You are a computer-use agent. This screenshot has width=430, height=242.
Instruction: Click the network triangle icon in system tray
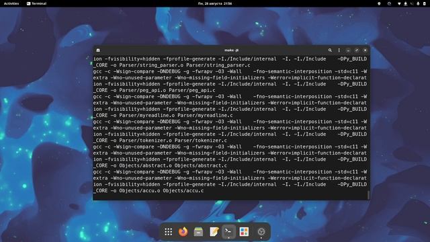click(x=399, y=3)
